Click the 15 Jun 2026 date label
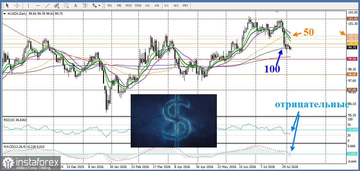This screenshot has width=360, height=171. click(248, 167)
